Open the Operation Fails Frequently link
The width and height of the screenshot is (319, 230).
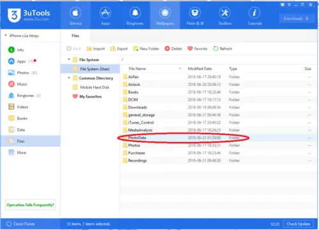(30, 205)
